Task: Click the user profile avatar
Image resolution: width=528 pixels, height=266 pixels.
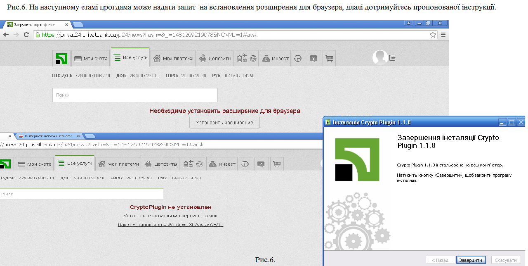Action: click(x=379, y=58)
